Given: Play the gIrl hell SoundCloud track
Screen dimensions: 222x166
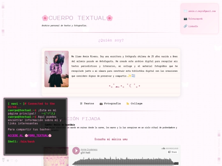Looking at the screenshot, I should click(x=76, y=151).
